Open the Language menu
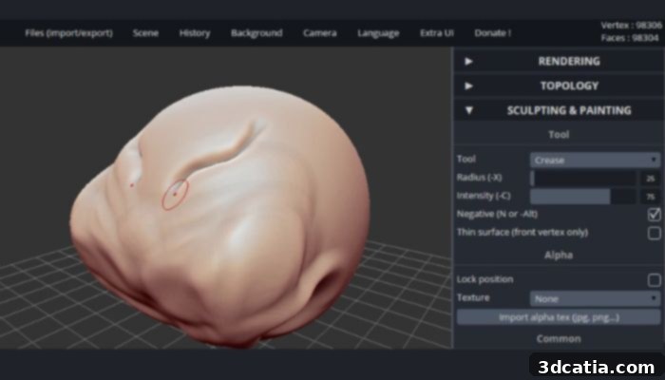The height and width of the screenshot is (380, 665). (378, 33)
